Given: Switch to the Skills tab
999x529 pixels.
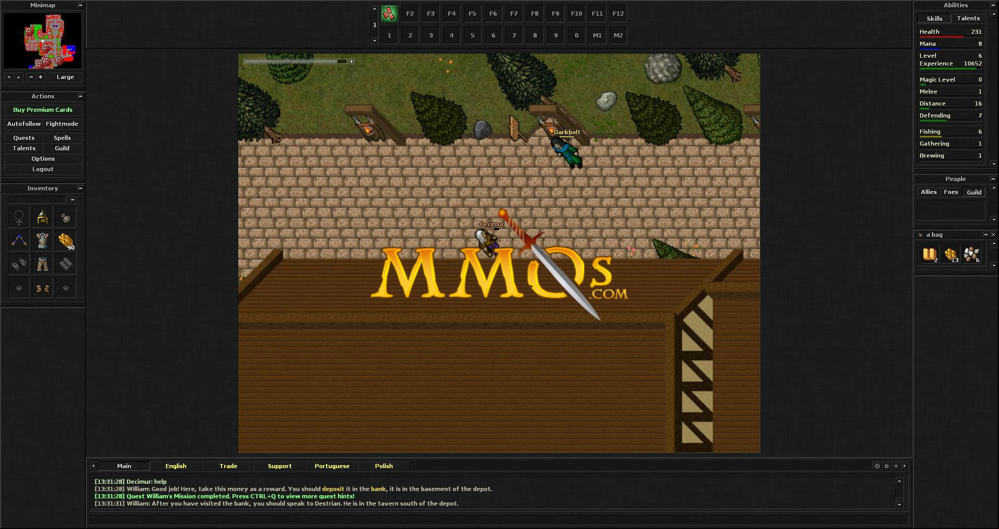Looking at the screenshot, I should point(934,18).
